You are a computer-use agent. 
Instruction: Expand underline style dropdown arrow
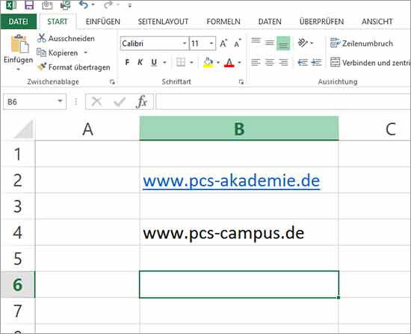(x=164, y=63)
